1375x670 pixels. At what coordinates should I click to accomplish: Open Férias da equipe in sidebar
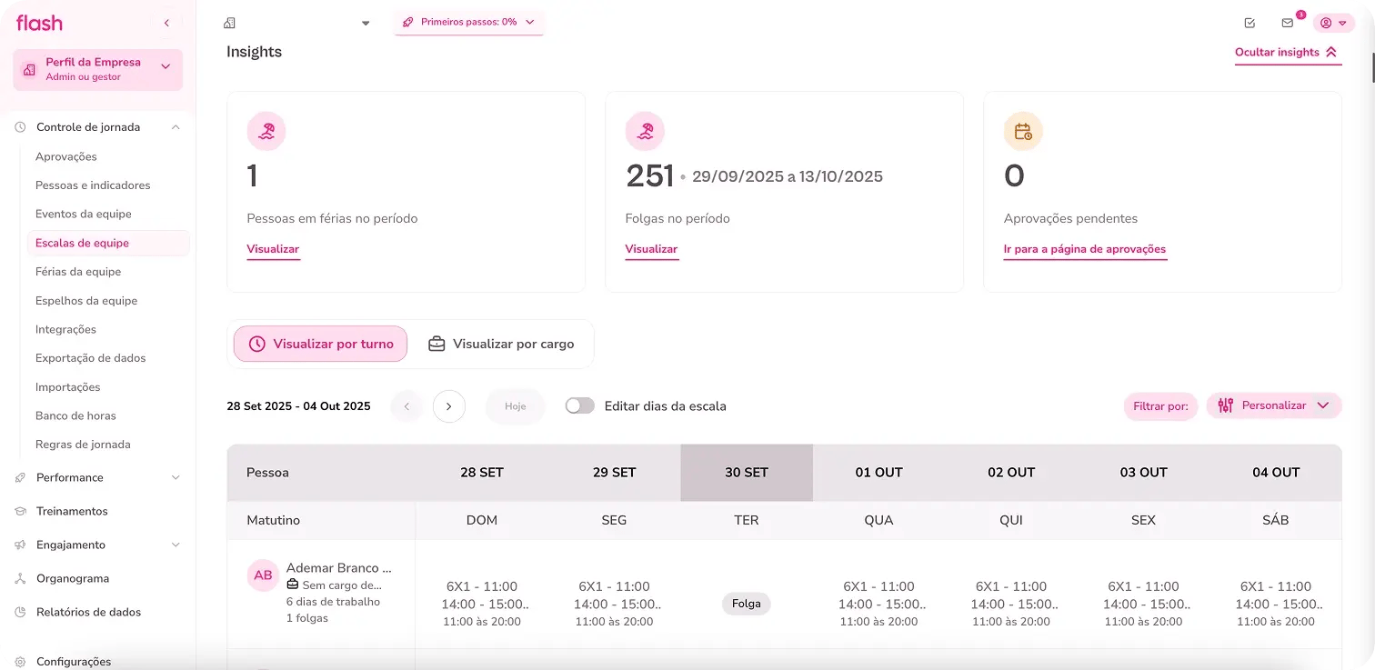pyautogui.click(x=78, y=272)
